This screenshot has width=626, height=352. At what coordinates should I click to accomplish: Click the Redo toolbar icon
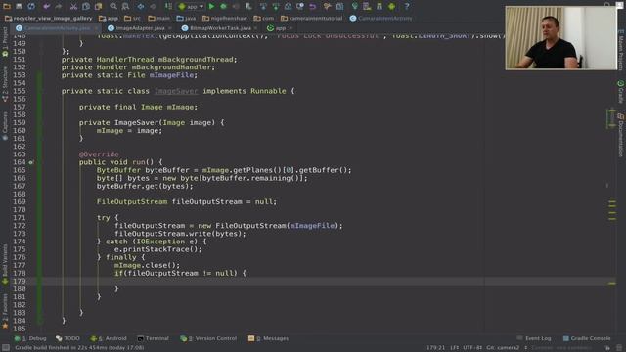point(59,6)
